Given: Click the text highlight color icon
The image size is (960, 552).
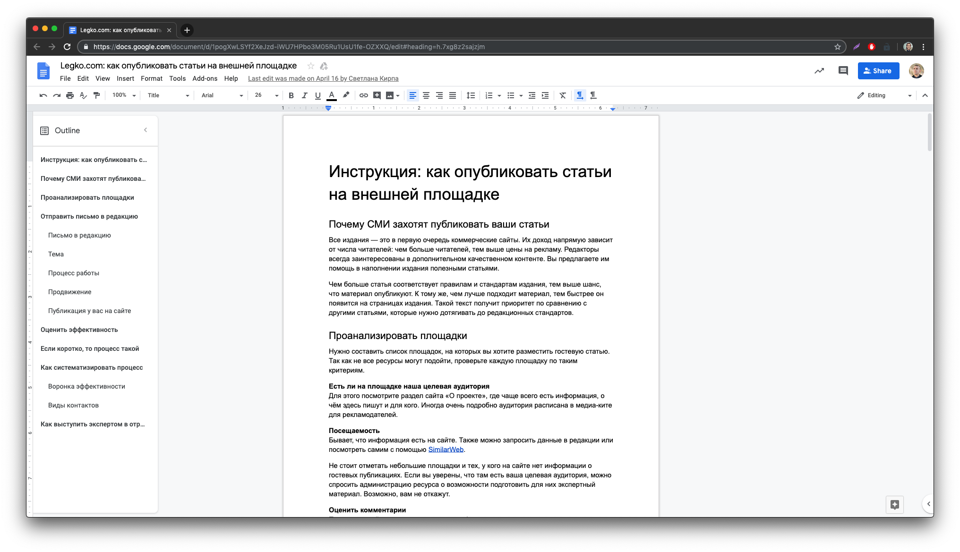Looking at the screenshot, I should (346, 95).
